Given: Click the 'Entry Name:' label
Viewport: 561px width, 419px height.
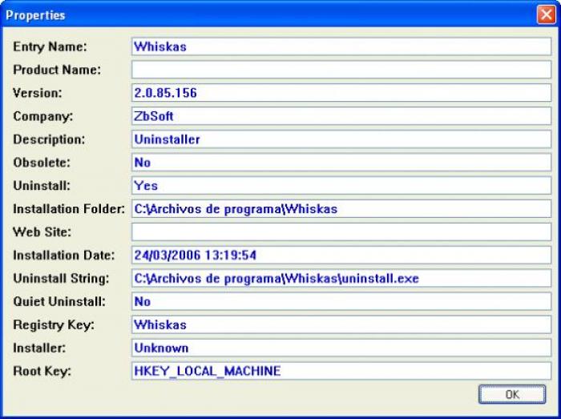Looking at the screenshot, I should pyautogui.click(x=50, y=46).
